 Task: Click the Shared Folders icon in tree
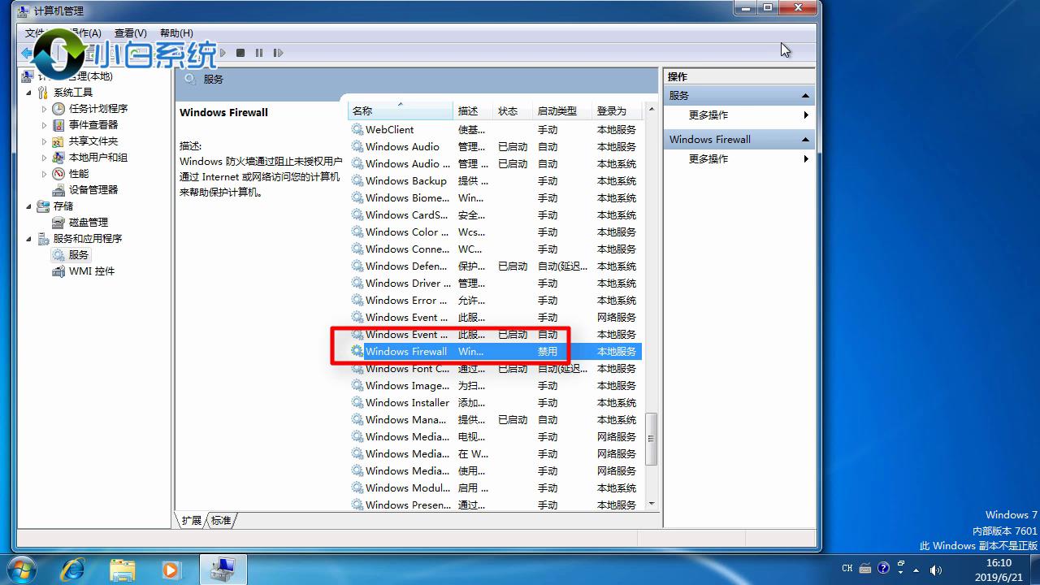(x=58, y=141)
